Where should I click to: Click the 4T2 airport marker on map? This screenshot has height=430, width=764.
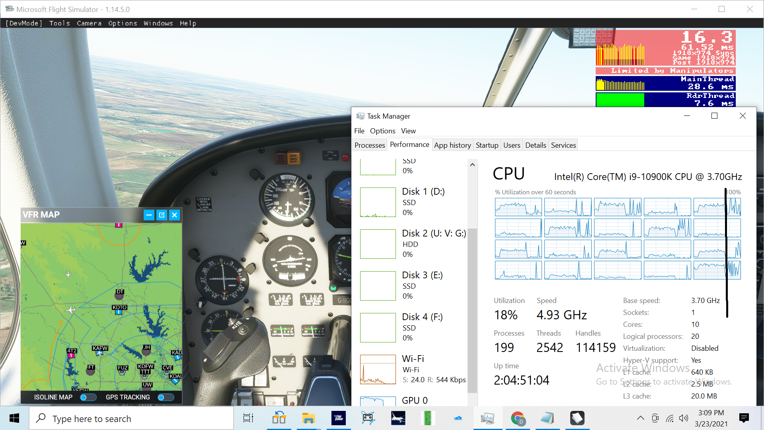tap(72, 353)
